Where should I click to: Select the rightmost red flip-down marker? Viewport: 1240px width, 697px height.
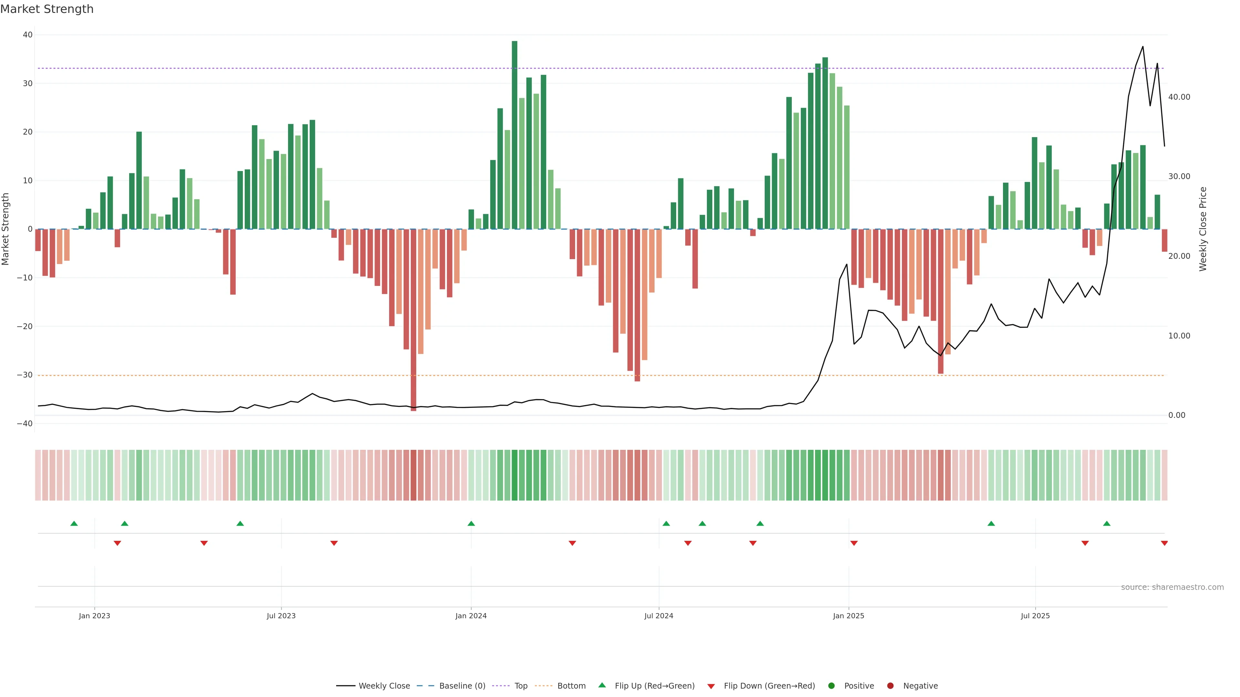click(x=1164, y=543)
